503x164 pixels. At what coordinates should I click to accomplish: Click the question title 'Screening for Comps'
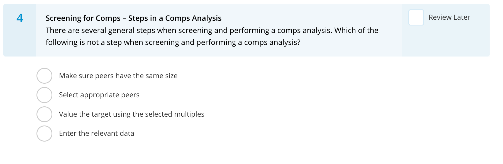coord(134,18)
